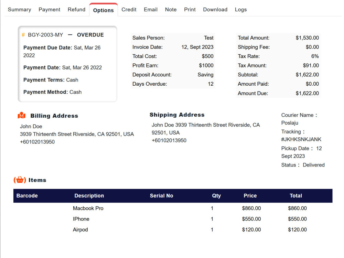This screenshot has width=344, height=258.
Task: Click the Delivered status text
Action: 313,165
